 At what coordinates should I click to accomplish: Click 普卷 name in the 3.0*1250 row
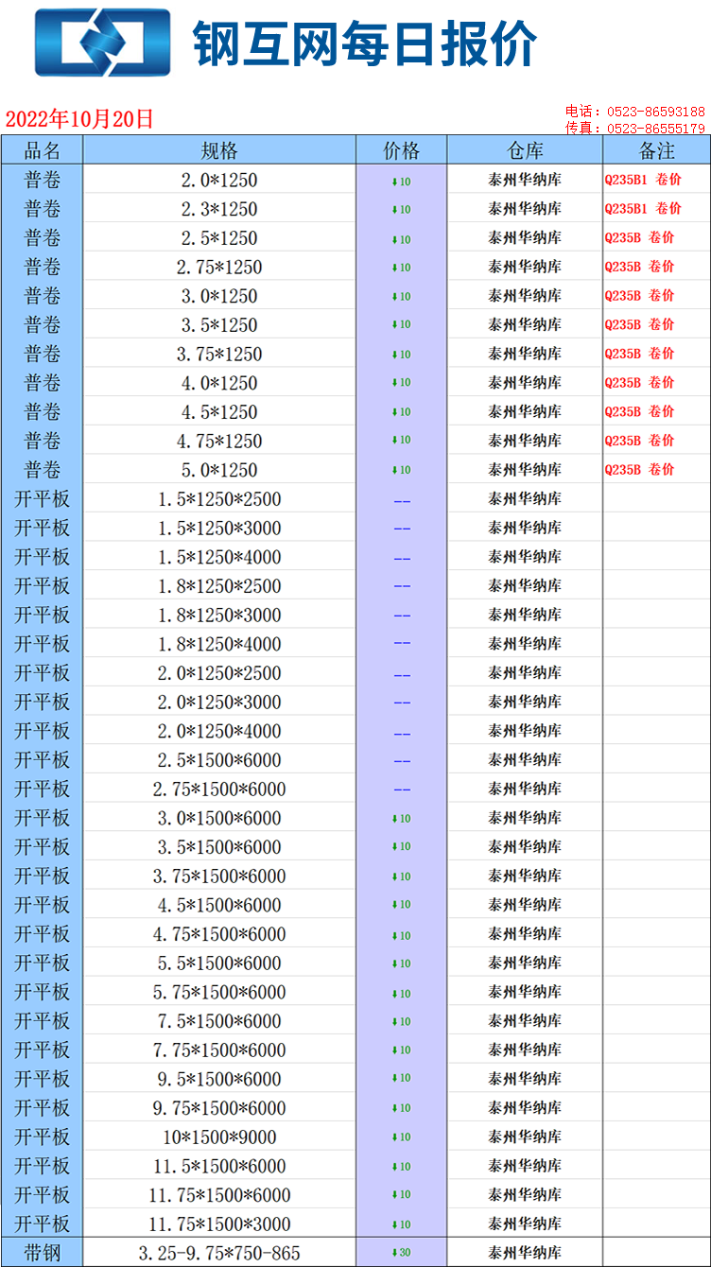(43, 296)
